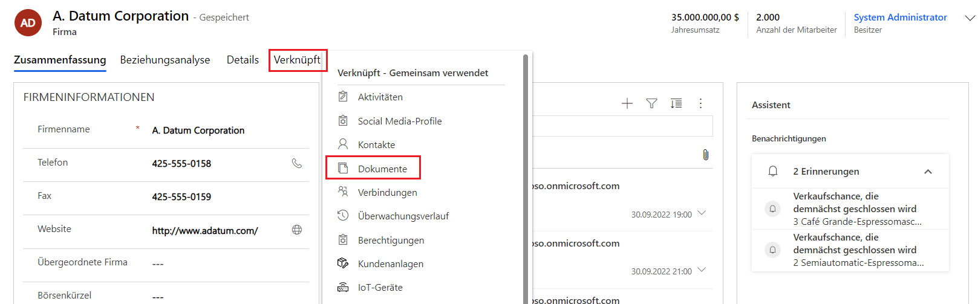The width and height of the screenshot is (978, 304).
Task: Switch to the Zusammenfassung tab
Action: 60,60
